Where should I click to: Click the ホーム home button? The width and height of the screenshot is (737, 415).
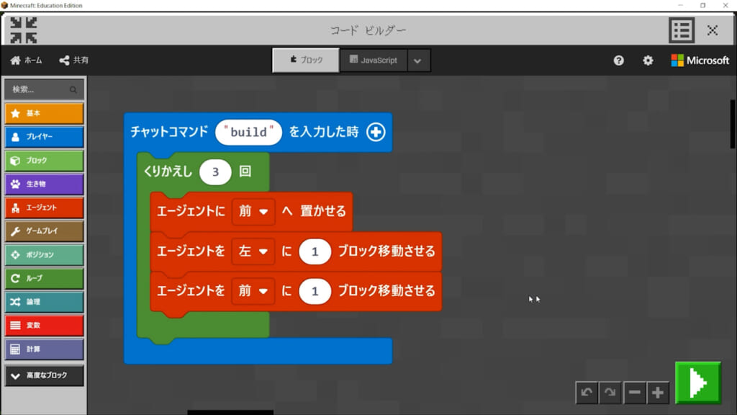coord(27,61)
